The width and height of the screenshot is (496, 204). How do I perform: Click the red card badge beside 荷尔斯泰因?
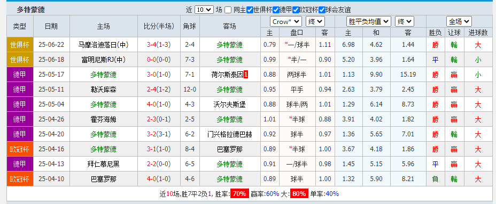point(246,75)
